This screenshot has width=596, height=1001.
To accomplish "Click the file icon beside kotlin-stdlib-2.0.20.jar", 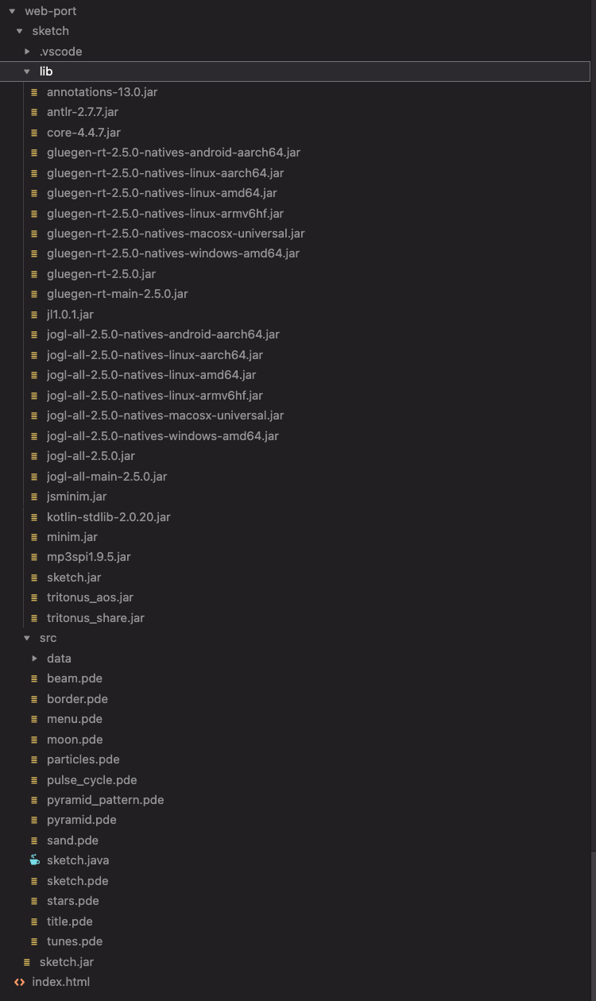I will [34, 517].
